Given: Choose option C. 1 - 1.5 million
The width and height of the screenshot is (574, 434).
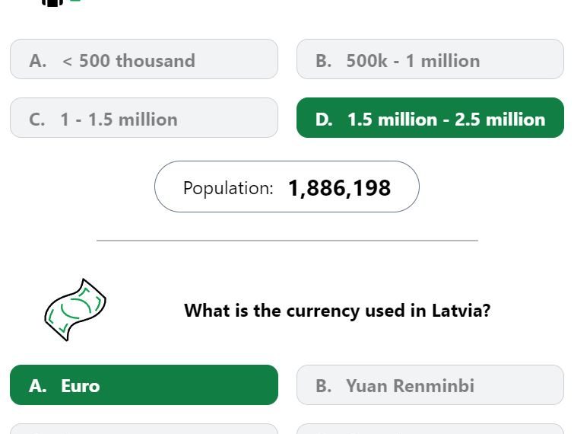Looking at the screenshot, I should pos(144,118).
